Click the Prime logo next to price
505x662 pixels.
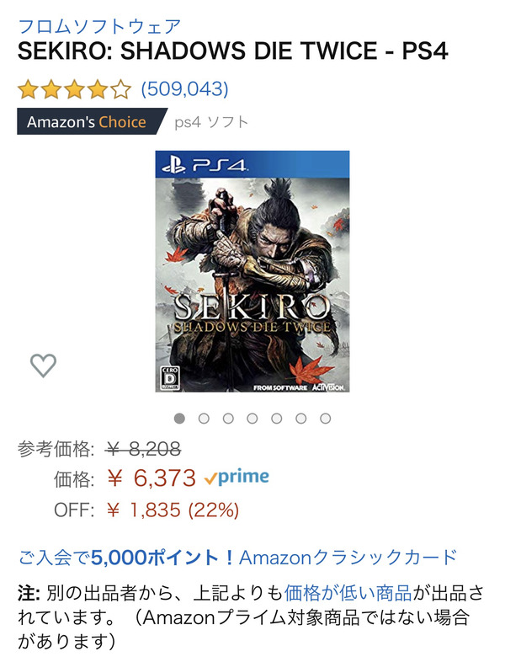[x=237, y=478]
